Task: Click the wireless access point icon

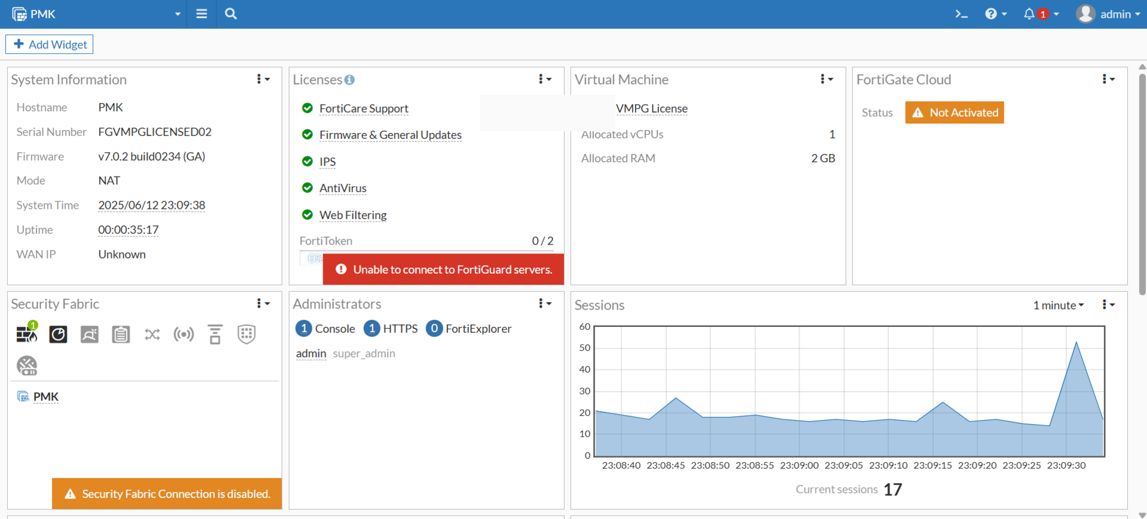Action: (x=183, y=334)
